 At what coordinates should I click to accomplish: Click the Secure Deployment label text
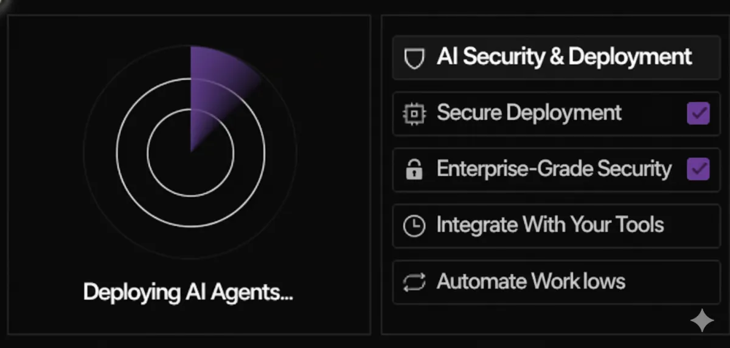(x=529, y=113)
